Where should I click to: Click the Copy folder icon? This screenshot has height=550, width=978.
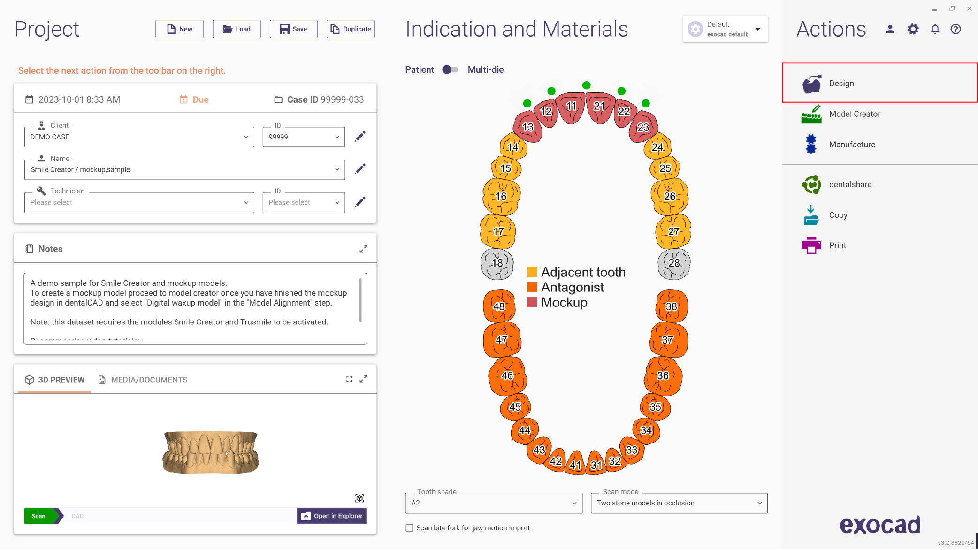click(811, 215)
